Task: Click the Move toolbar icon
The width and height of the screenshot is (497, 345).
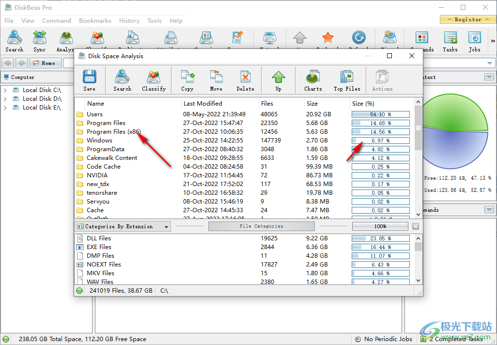Action: (216, 80)
